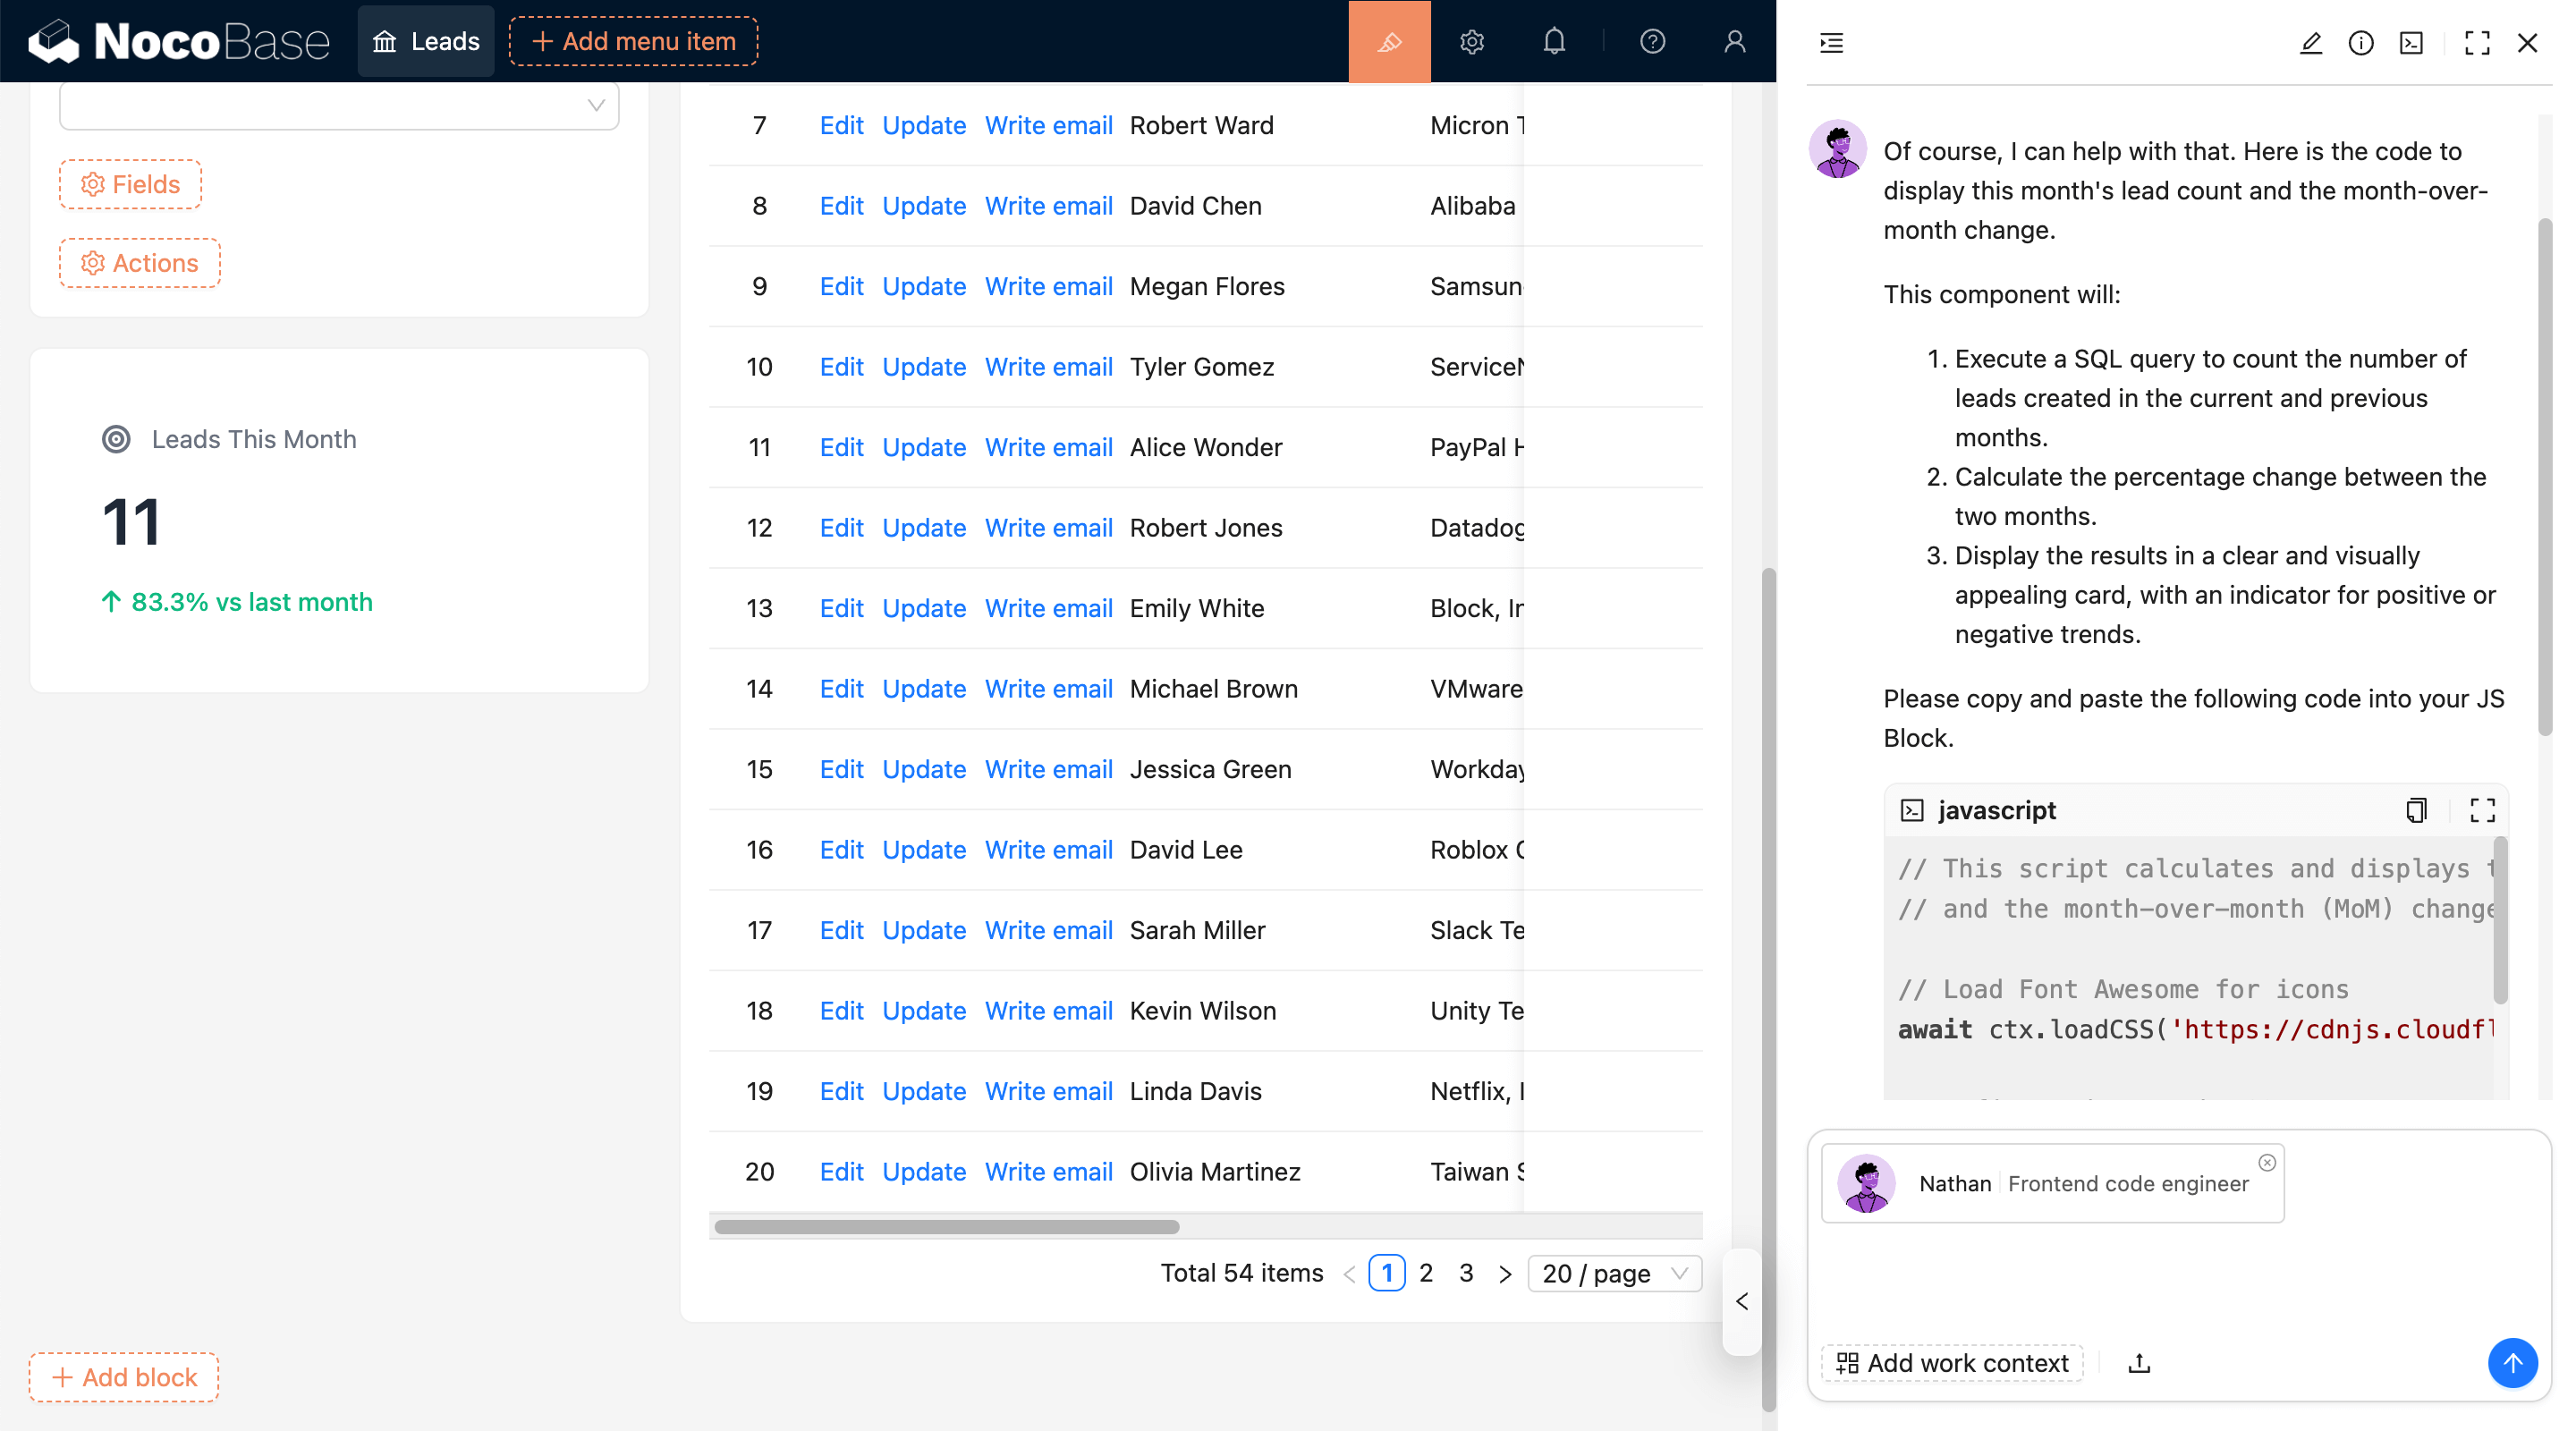This screenshot has width=2576, height=1431.
Task: Expand the empty filter select dropdown
Action: click(339, 105)
